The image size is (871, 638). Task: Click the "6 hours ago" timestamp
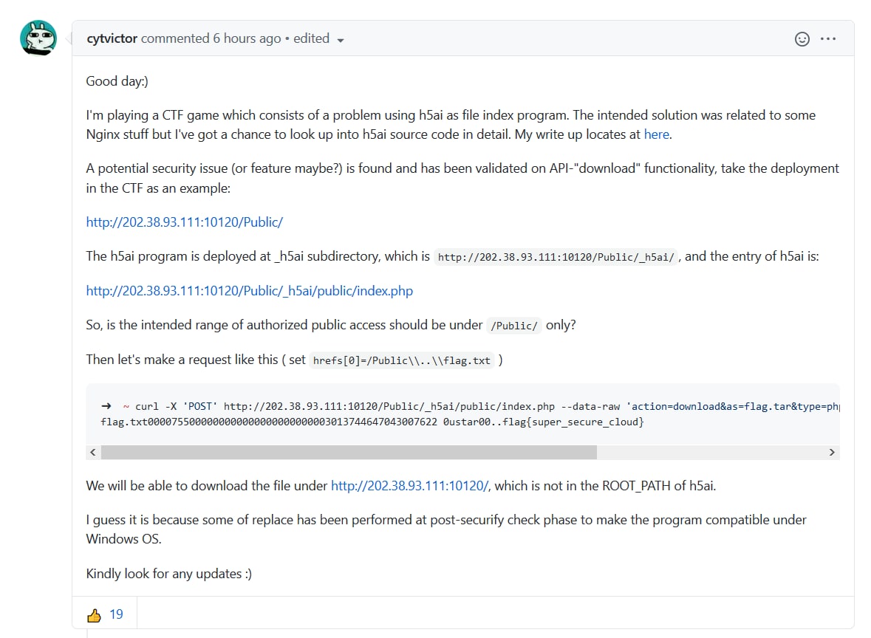247,38
